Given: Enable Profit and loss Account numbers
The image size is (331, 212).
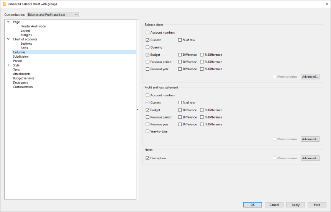Looking at the screenshot, I should 147,95.
